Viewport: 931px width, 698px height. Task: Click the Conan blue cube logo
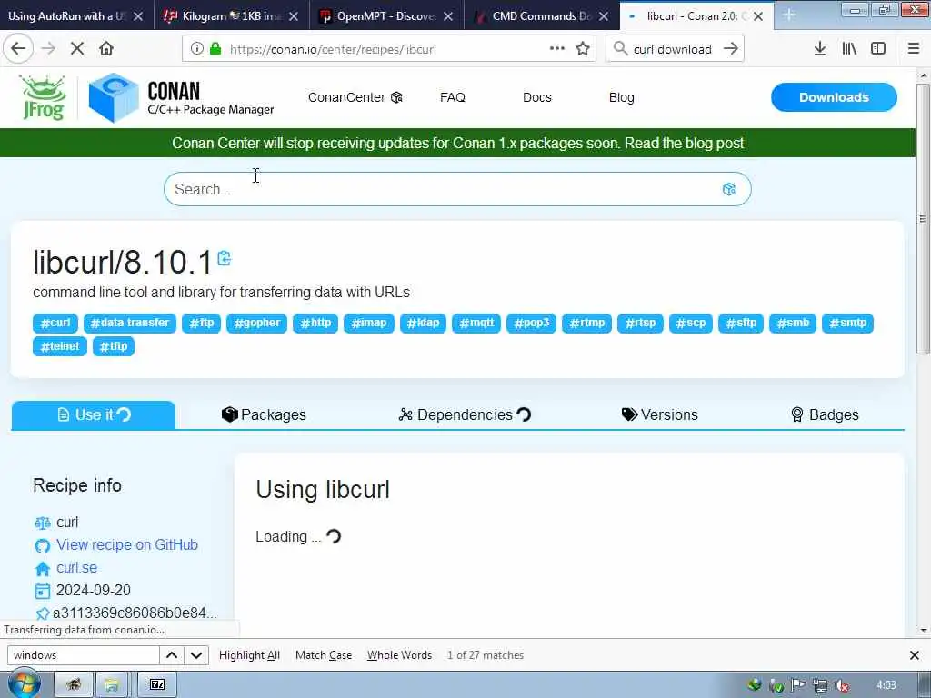tap(114, 97)
